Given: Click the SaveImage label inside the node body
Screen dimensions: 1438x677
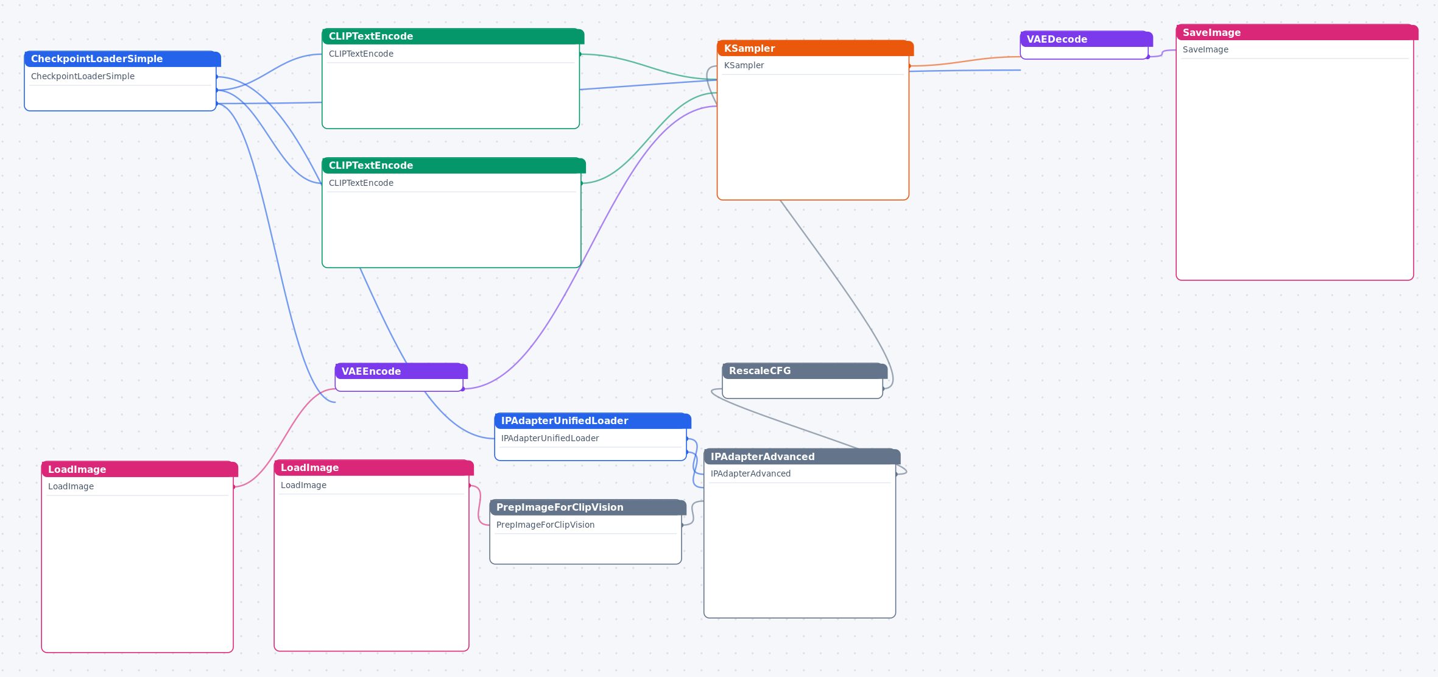Looking at the screenshot, I should coord(1205,49).
